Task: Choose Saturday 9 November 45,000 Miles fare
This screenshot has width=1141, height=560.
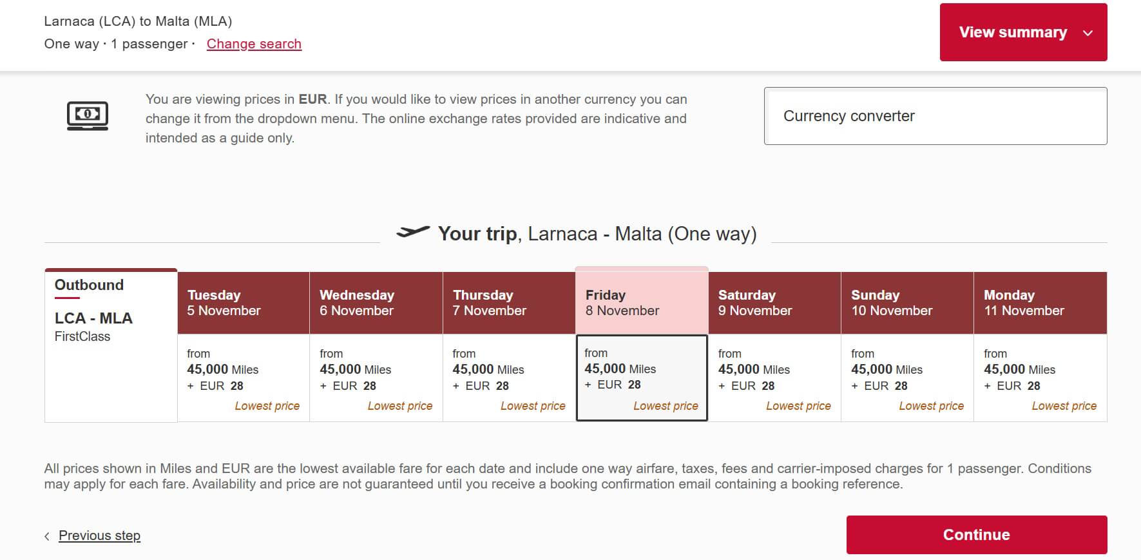Action: click(x=774, y=378)
